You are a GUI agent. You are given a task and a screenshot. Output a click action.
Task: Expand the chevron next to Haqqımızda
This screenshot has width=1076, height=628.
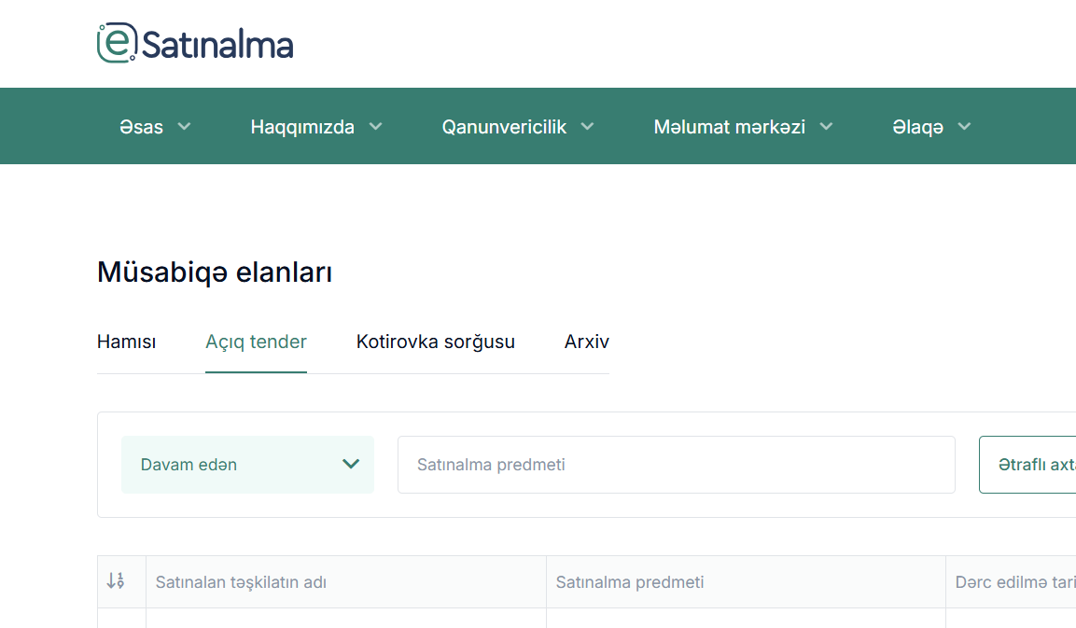click(375, 126)
